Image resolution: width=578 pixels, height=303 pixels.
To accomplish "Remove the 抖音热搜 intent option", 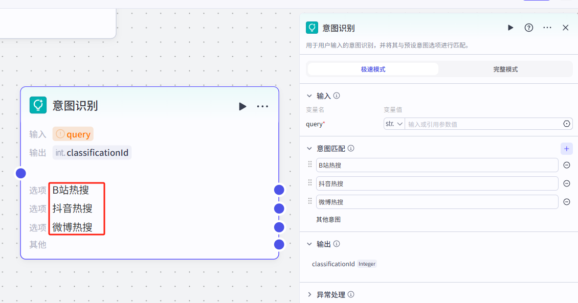I will tap(567, 183).
